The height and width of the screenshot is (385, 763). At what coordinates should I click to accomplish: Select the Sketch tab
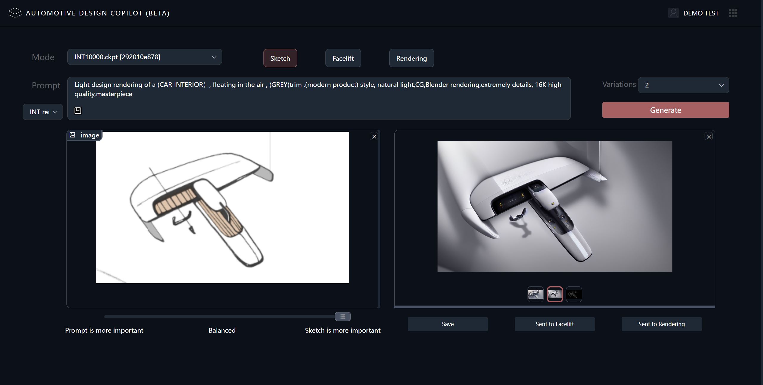click(280, 58)
